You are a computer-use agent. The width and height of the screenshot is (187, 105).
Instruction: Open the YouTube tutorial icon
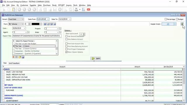(x=89, y=10)
